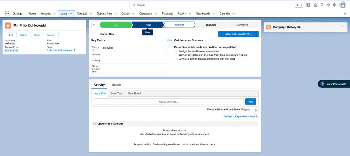Select the New Task tab

coord(117,94)
